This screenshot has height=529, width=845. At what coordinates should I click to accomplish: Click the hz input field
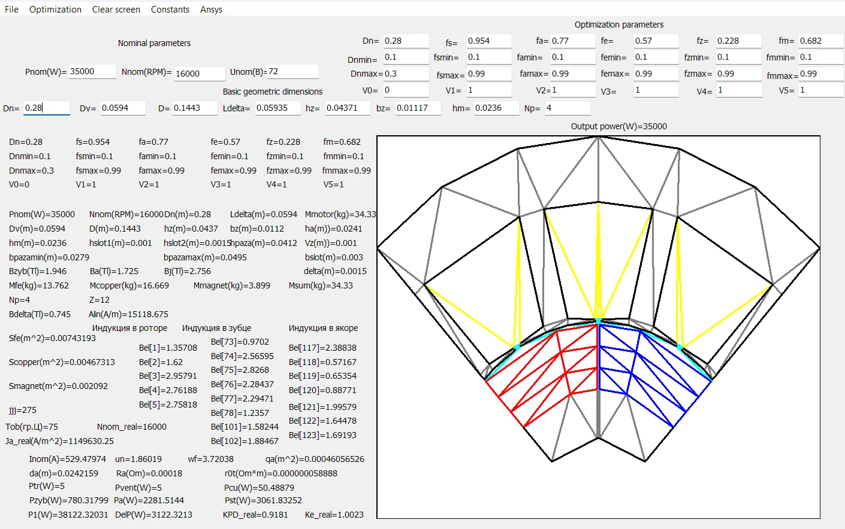click(348, 108)
